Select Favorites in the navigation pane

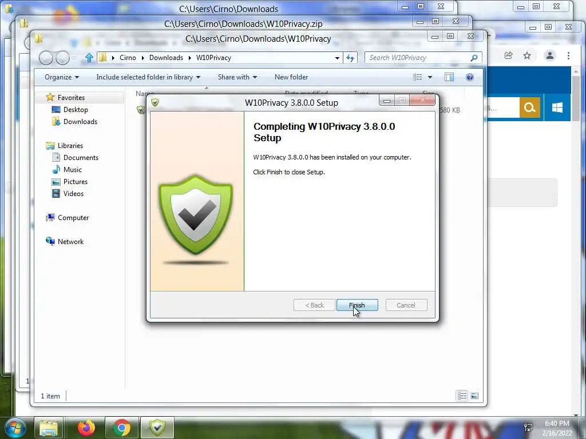(71, 97)
